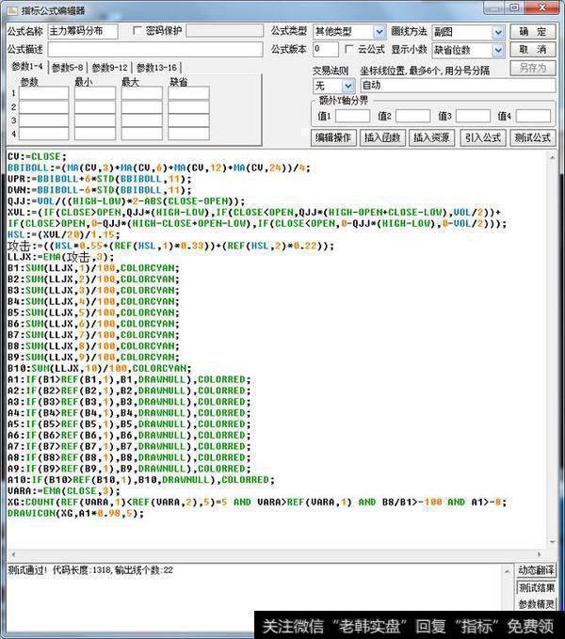The height and width of the screenshot is (639, 565).
Task: Switch to the 参数1-4 tab
Action: coord(27,67)
